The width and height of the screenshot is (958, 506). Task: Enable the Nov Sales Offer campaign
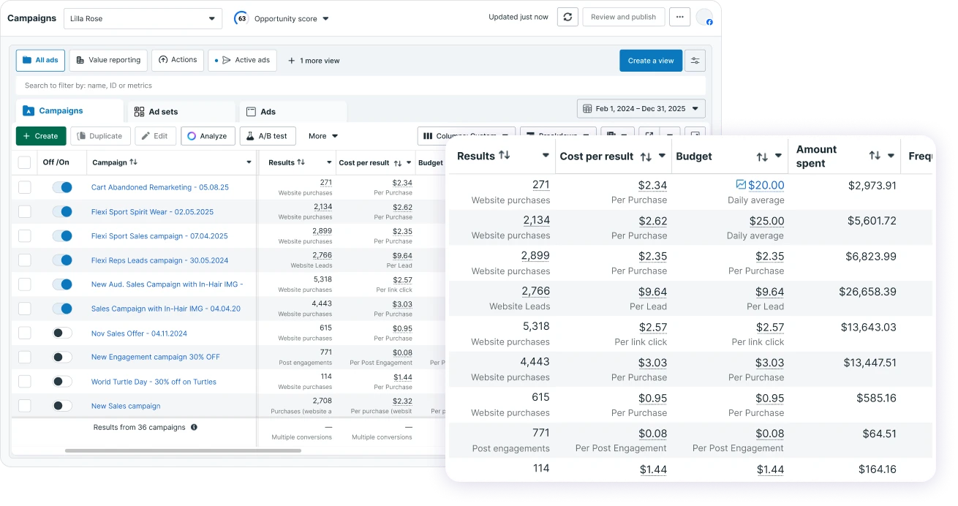pyautogui.click(x=62, y=333)
